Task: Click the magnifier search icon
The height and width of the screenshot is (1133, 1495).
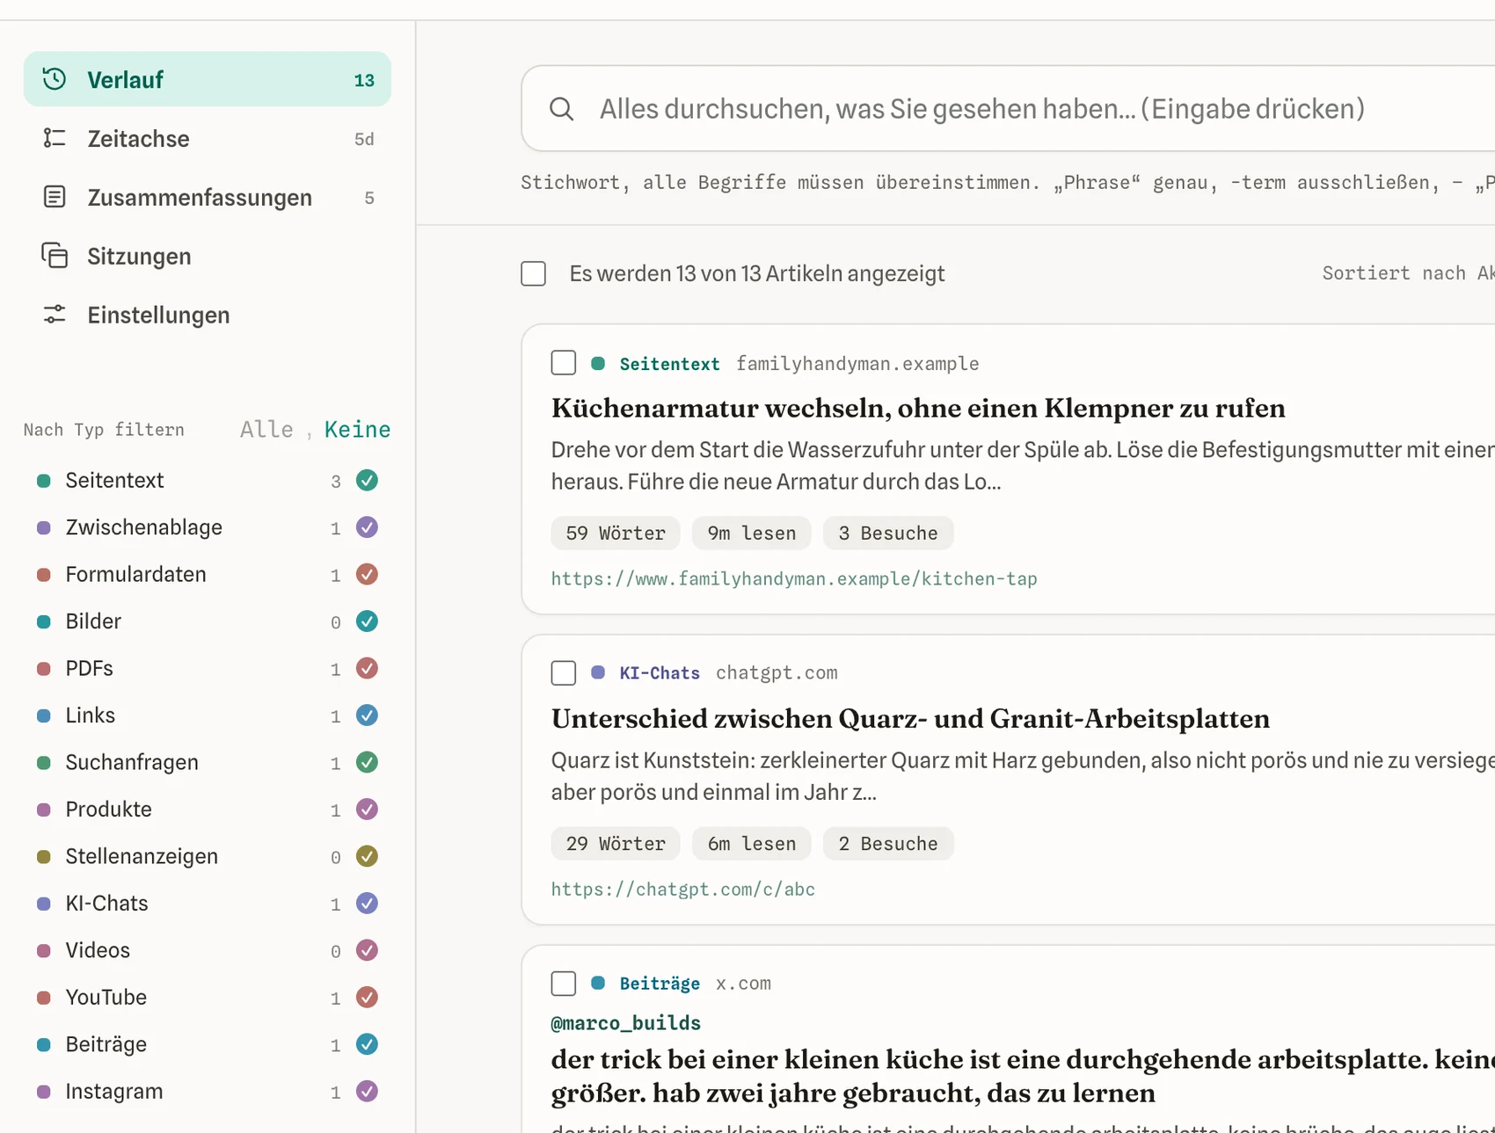Action: 561,109
